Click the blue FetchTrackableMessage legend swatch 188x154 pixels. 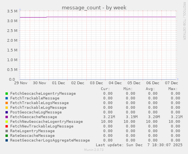click(x=7, y=98)
